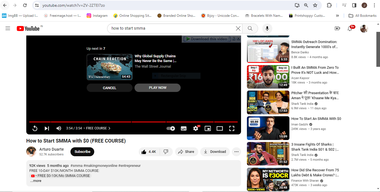380x192 pixels.
Task: Click #entrepreneur hashtag
Action: tap(129, 165)
